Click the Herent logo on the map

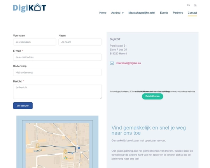pos(68,158)
